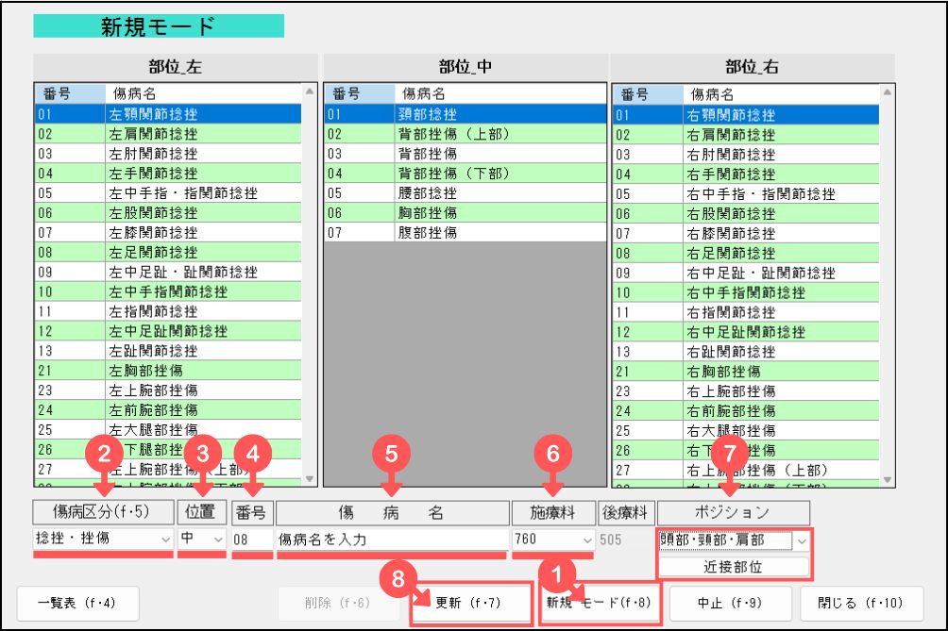This screenshot has width=948, height=631.
Task: Click the 閉じる (f·10) button
Action: [x=862, y=603]
